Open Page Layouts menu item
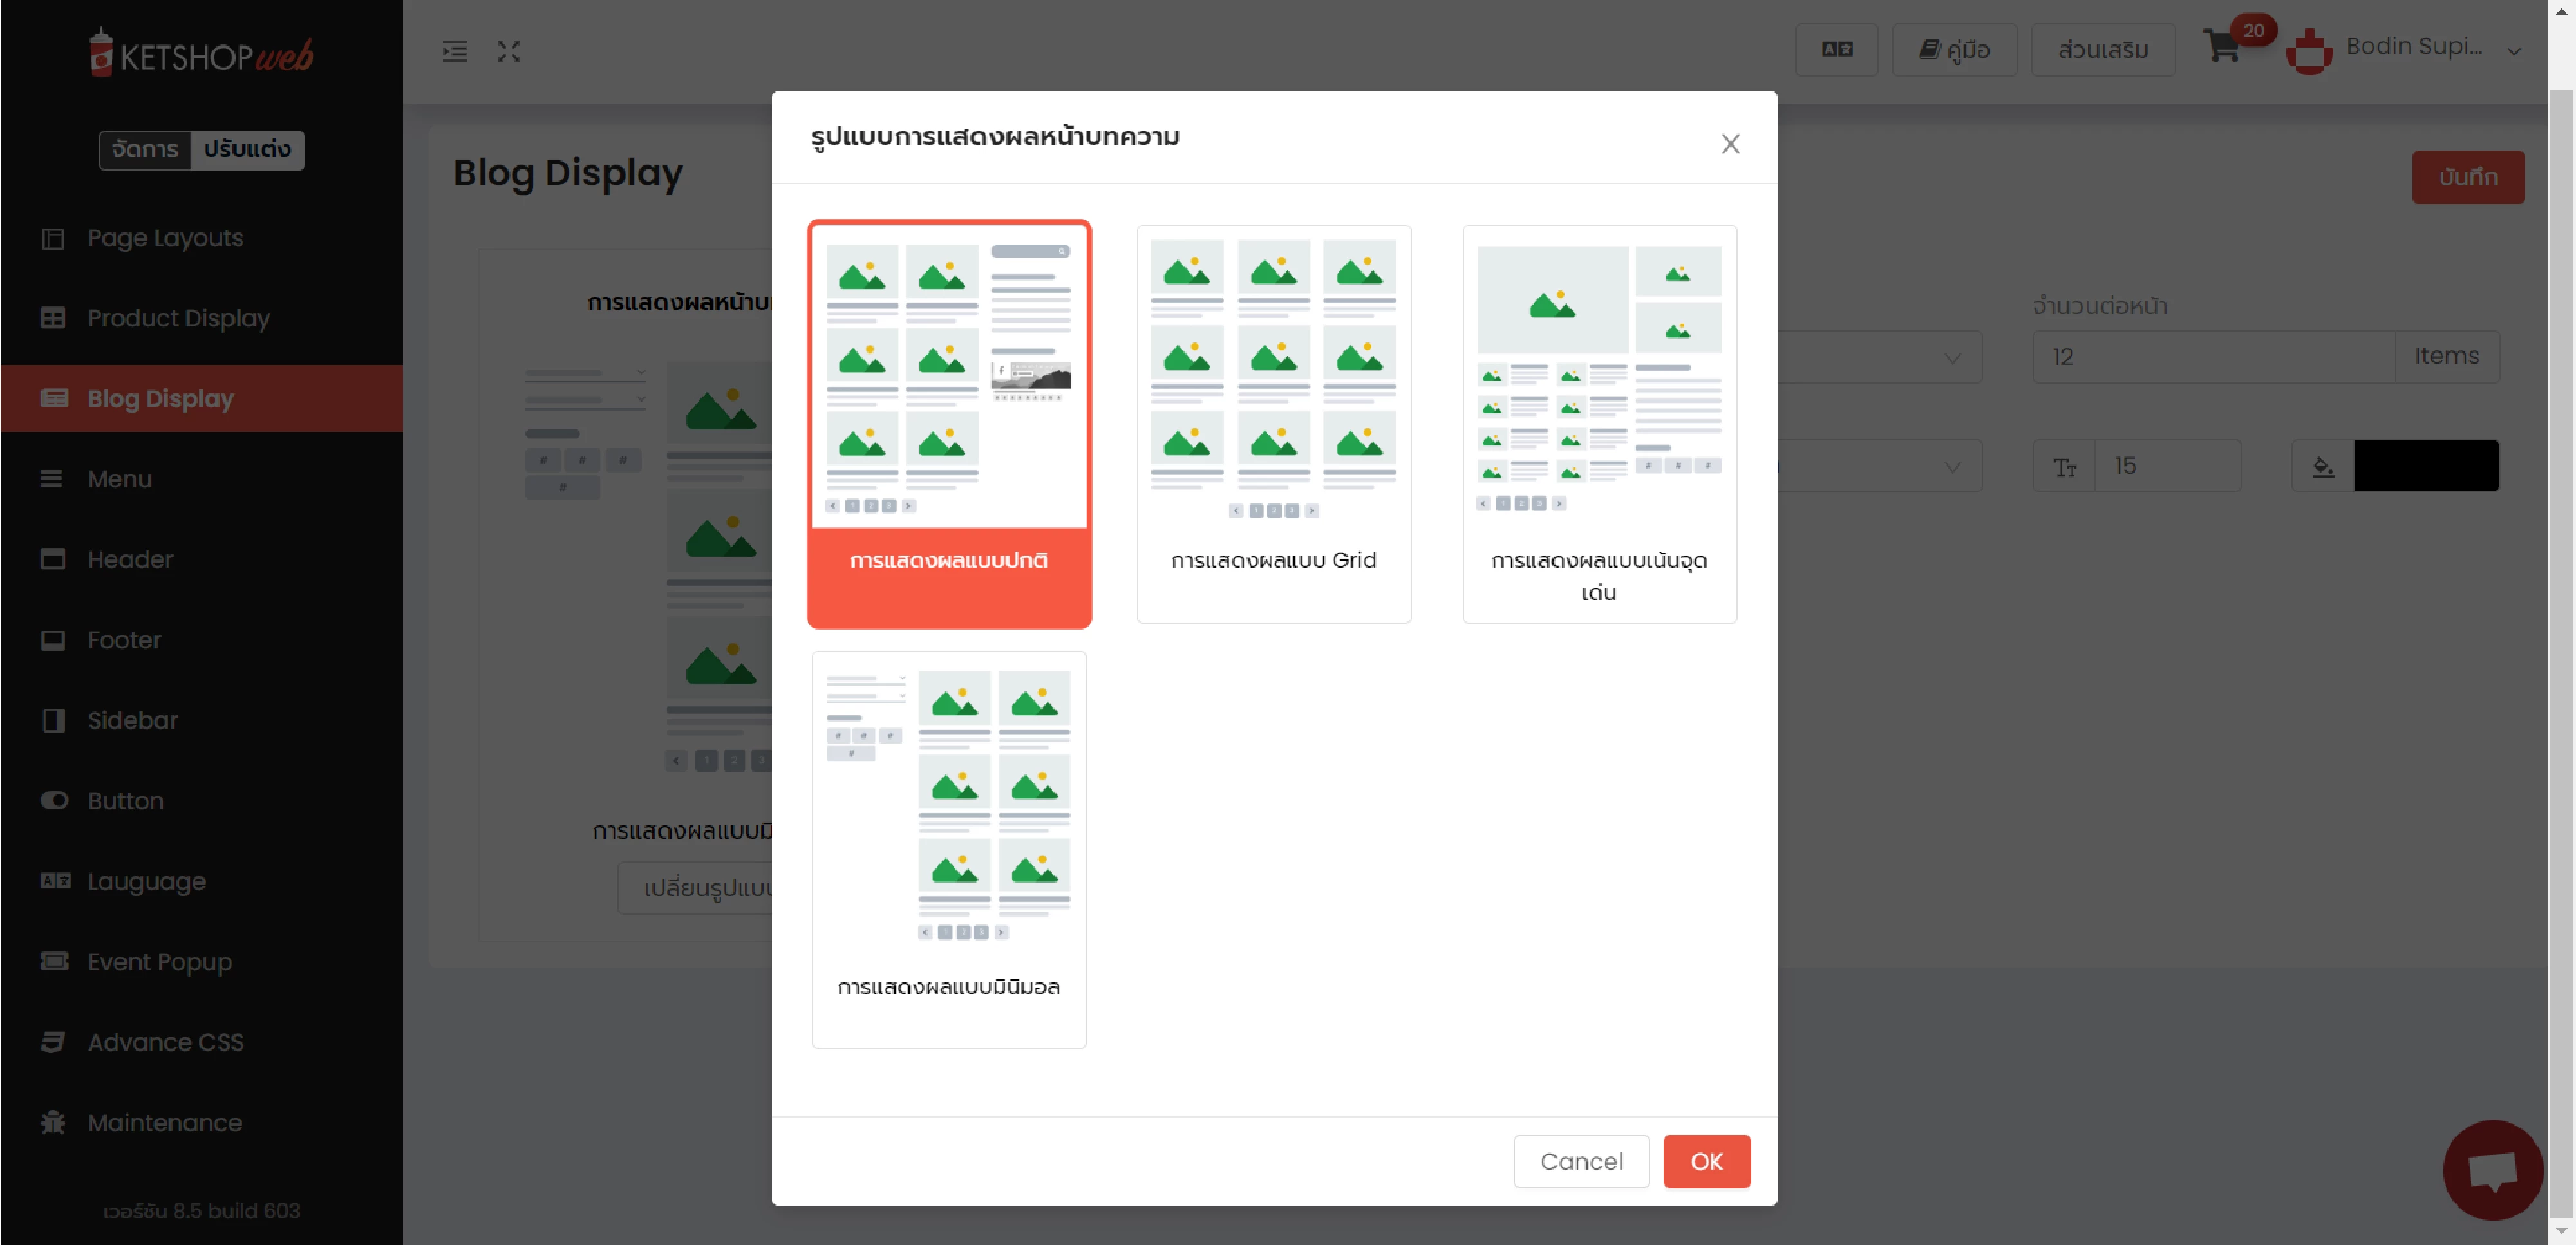 click(201, 238)
